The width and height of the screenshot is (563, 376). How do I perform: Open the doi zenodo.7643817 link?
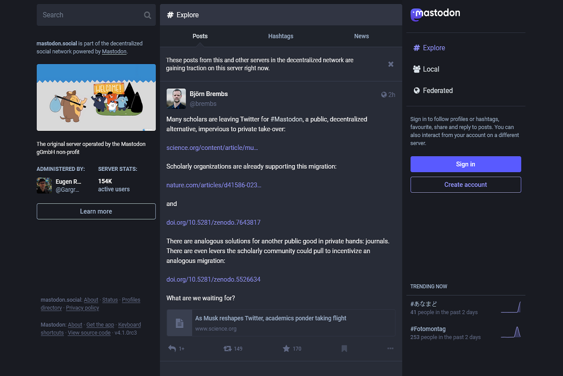tap(213, 223)
